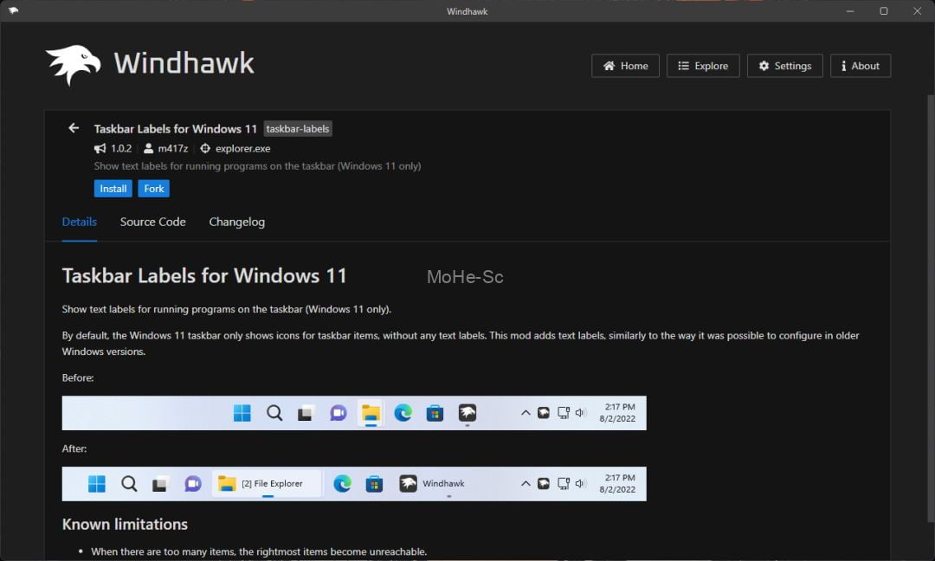935x561 pixels.
Task: Click the explorer.exe target crosshair icon
Action: point(205,149)
